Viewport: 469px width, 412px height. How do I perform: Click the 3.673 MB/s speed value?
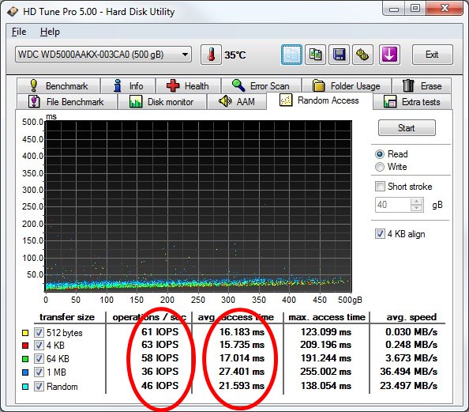coord(411,358)
